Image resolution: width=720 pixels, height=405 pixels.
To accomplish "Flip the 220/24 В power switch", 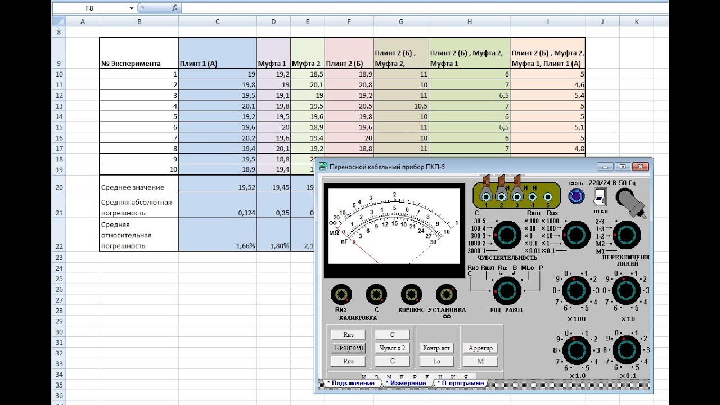I will click(x=601, y=196).
